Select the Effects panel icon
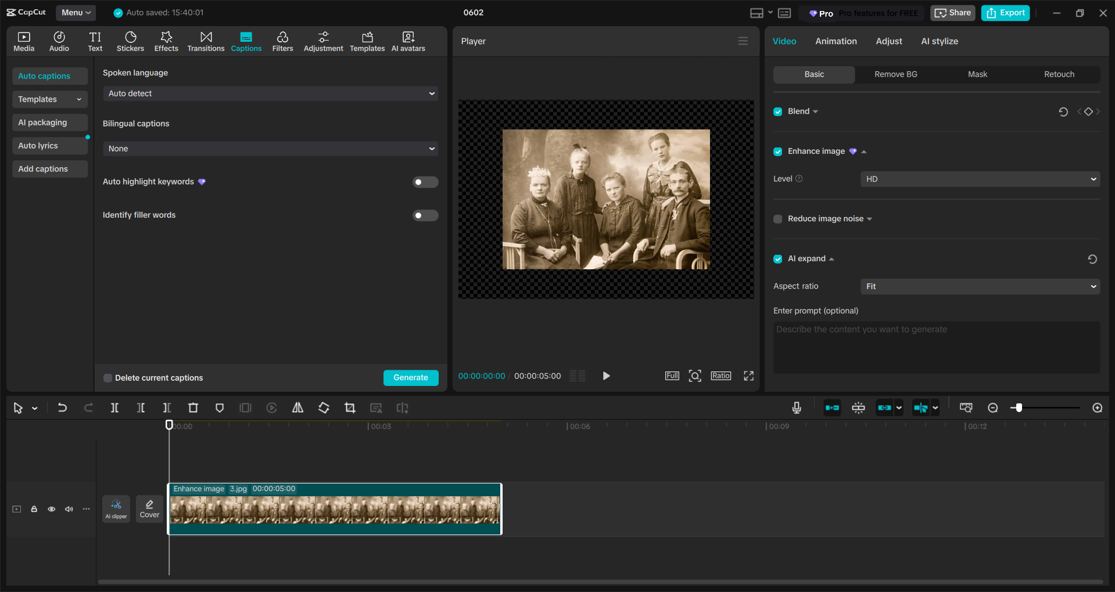This screenshot has height=592, width=1115. [x=166, y=41]
